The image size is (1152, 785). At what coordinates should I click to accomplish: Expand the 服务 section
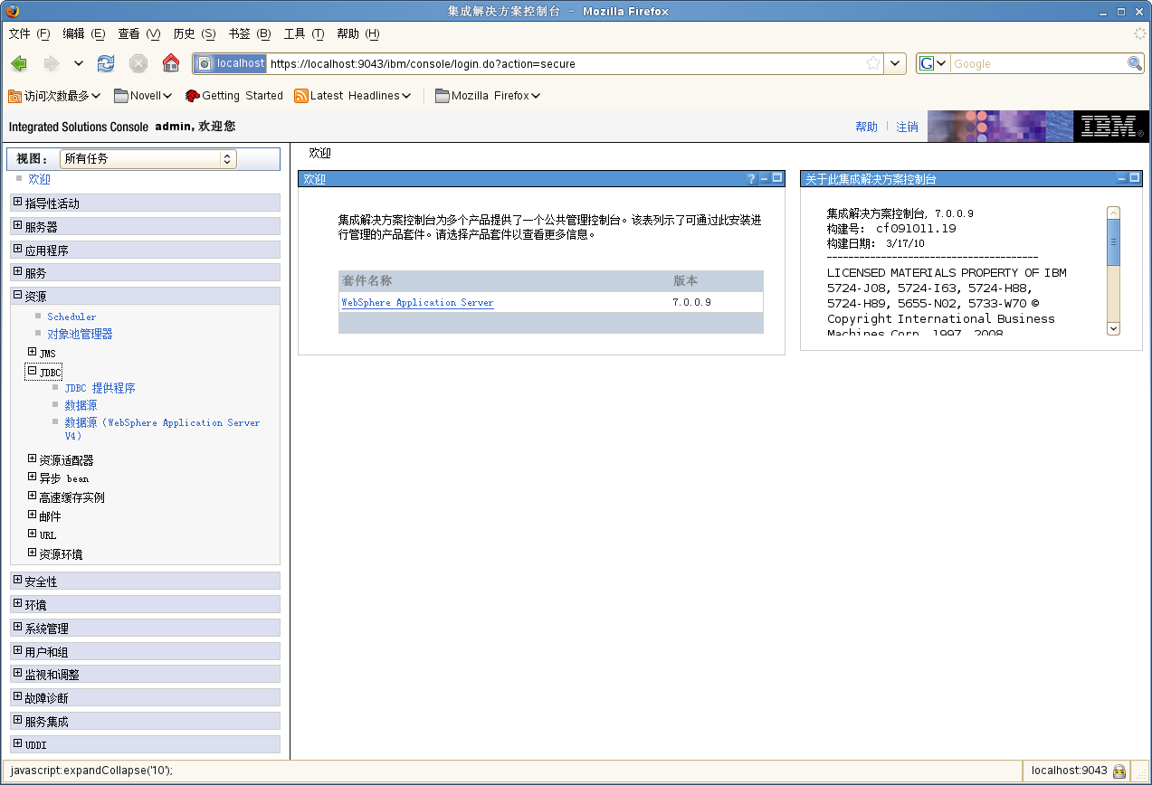click(x=17, y=272)
